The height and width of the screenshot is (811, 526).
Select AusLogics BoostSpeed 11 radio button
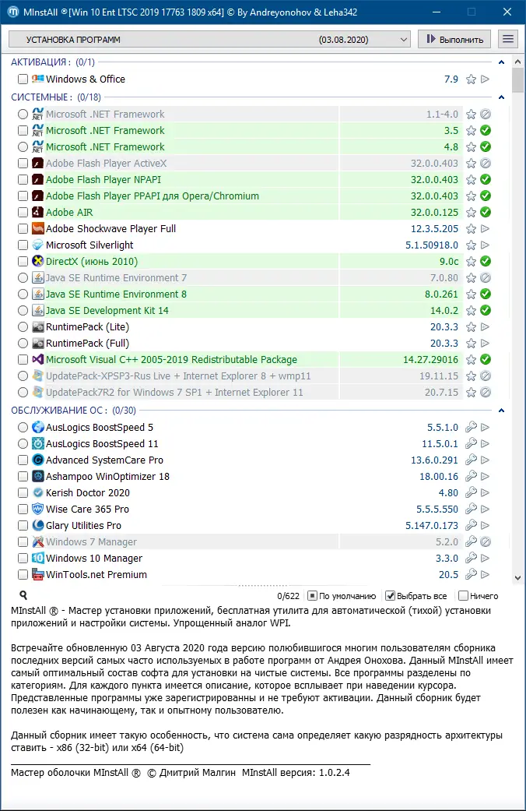click(23, 444)
